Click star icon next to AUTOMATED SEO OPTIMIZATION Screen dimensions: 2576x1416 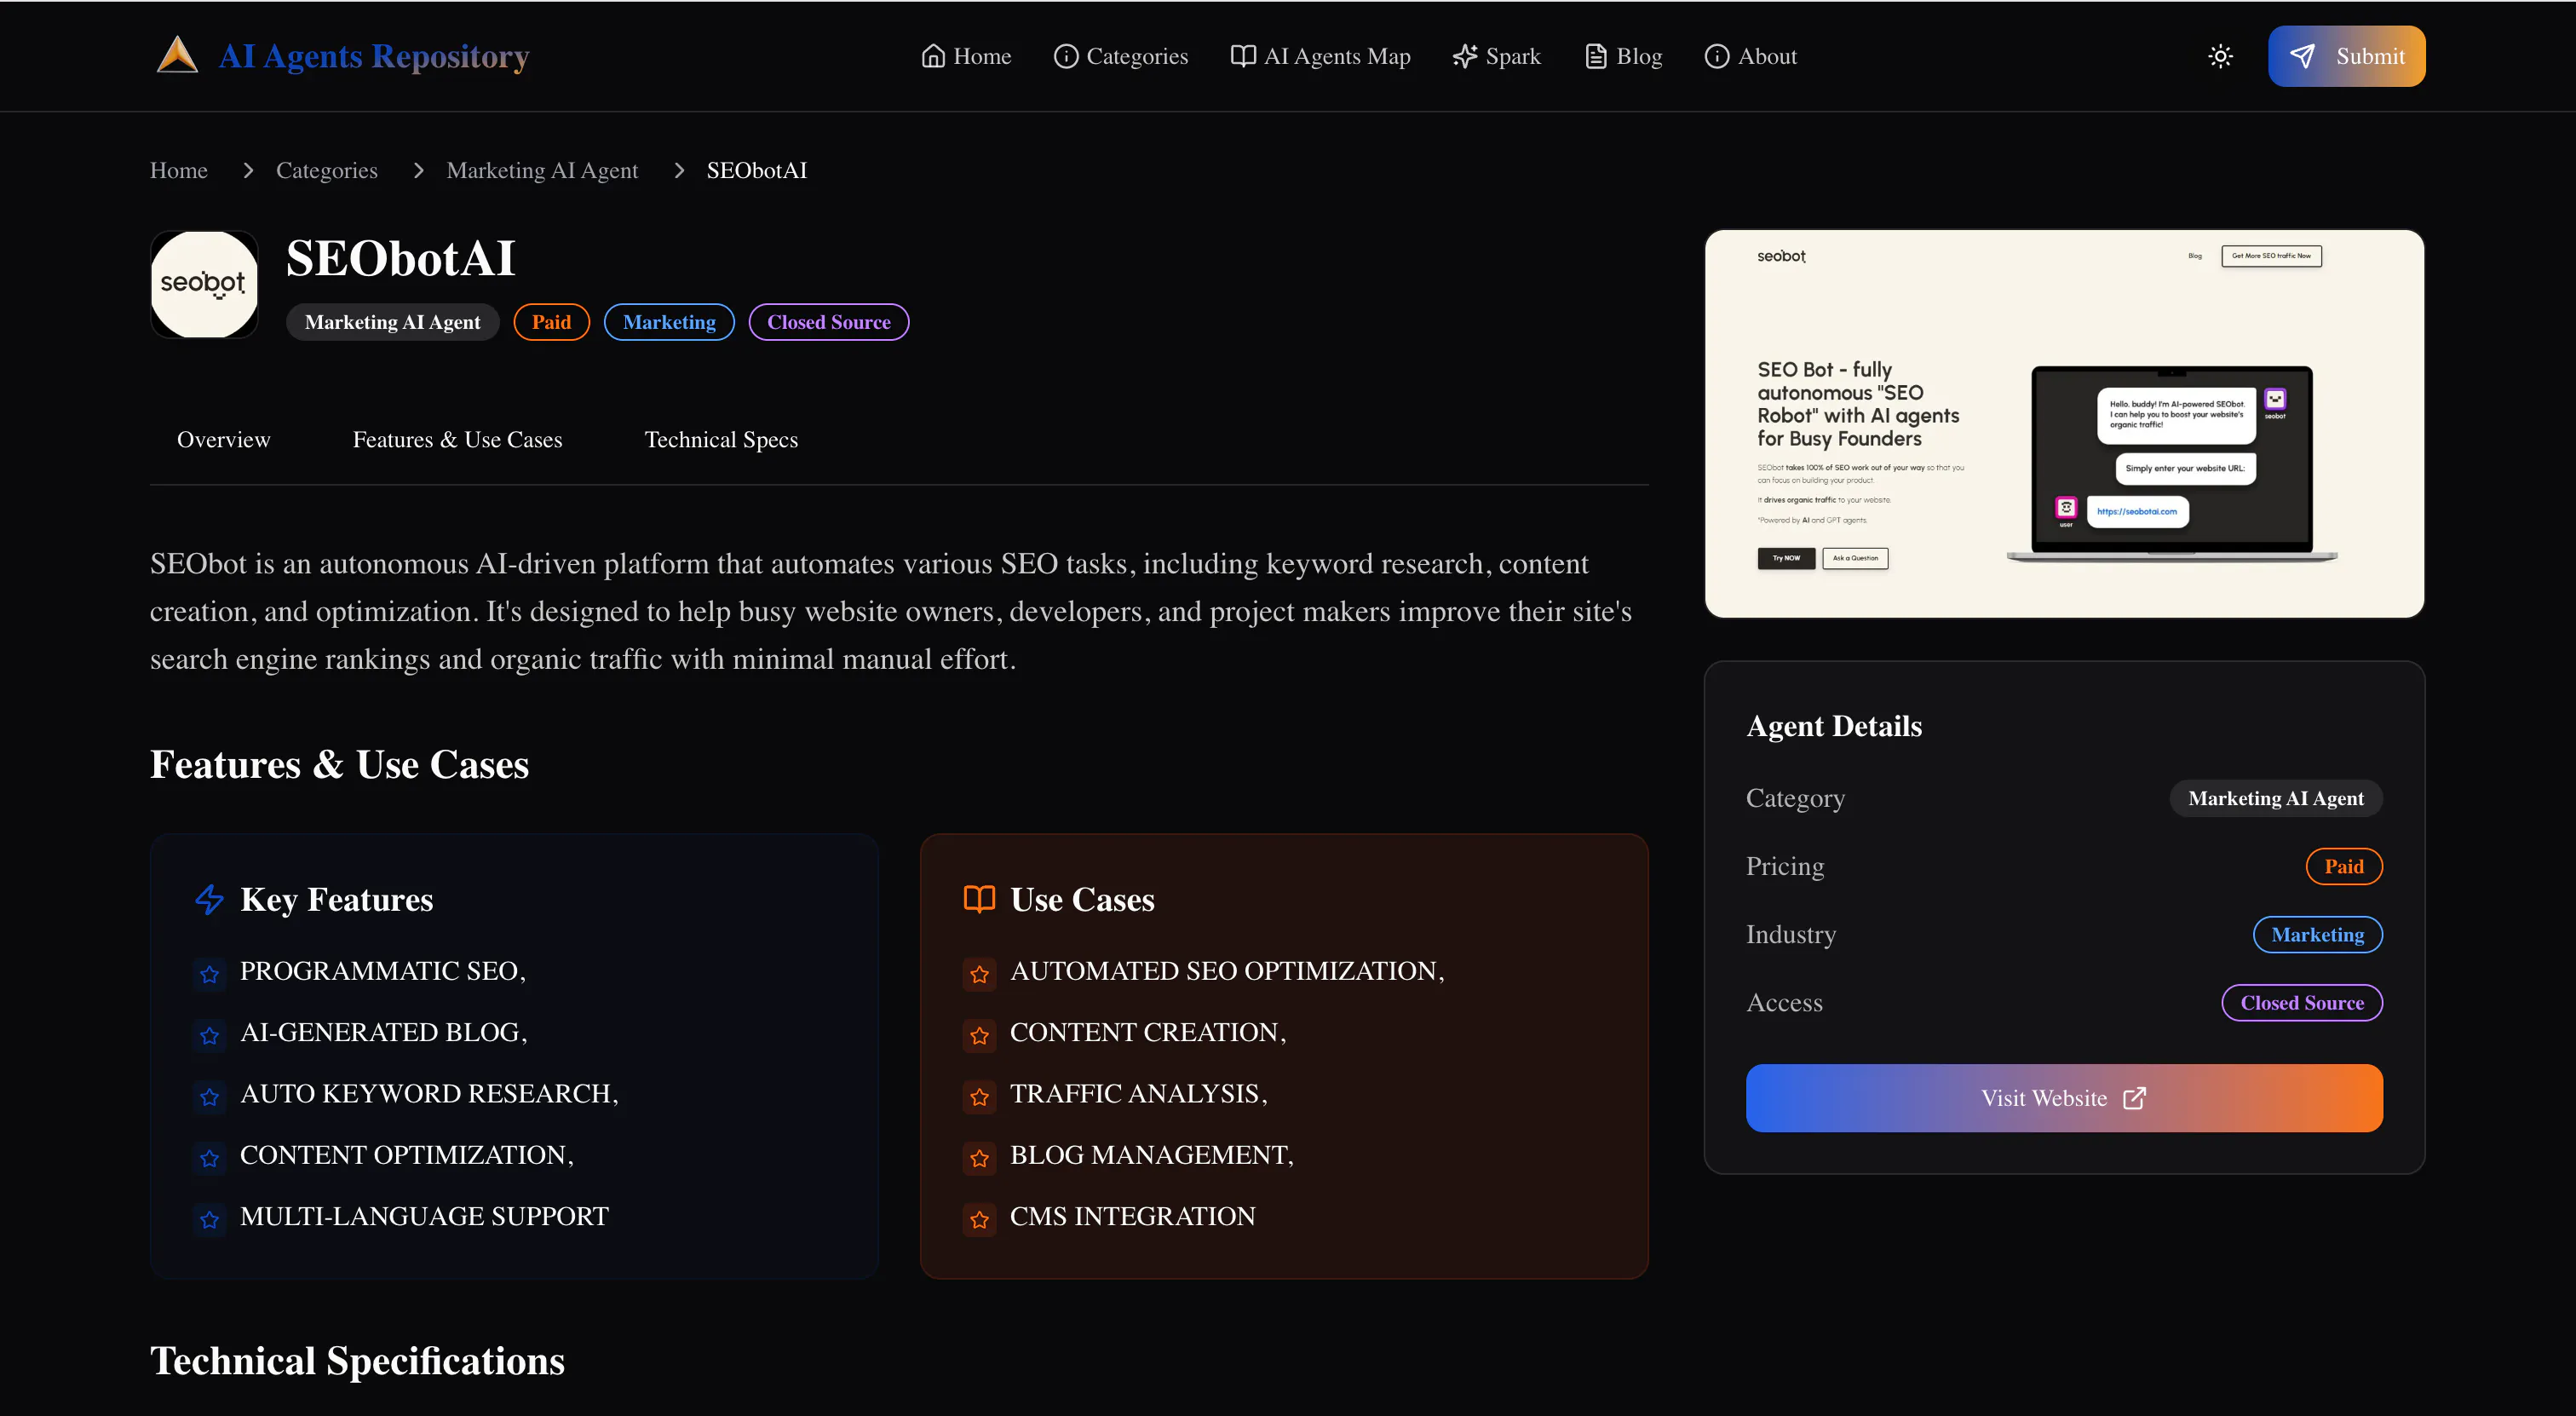(979, 974)
